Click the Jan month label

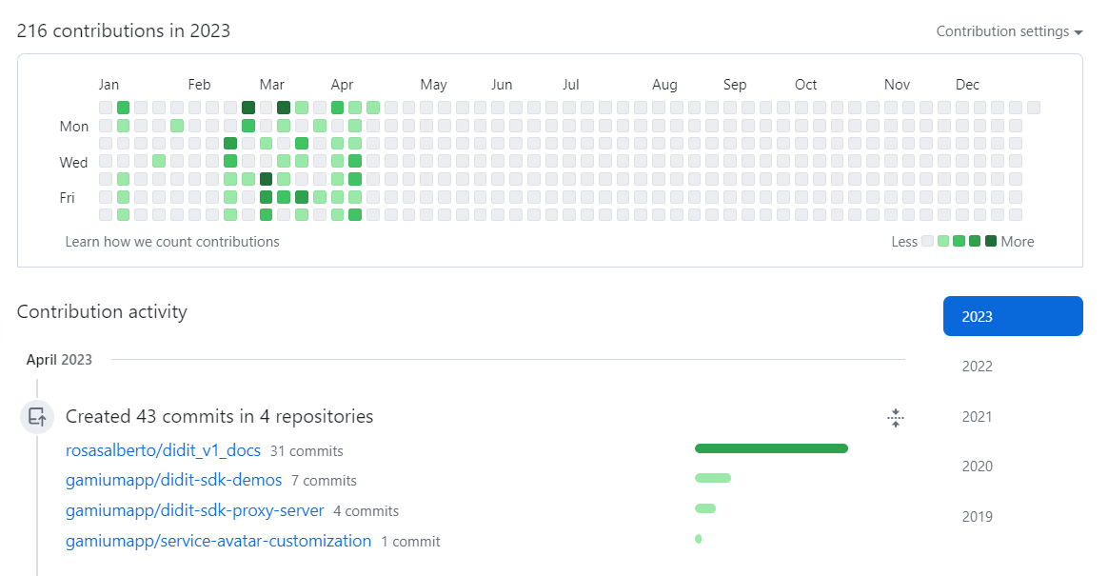[x=109, y=85]
